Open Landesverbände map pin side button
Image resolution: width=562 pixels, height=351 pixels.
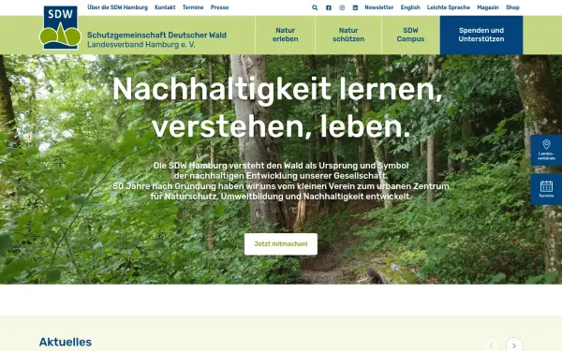pos(546,150)
